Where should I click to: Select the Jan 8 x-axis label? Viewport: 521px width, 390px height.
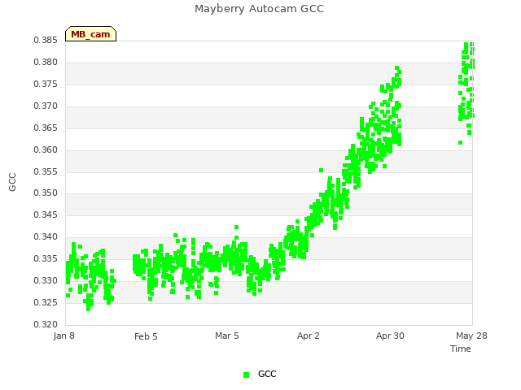click(63, 336)
